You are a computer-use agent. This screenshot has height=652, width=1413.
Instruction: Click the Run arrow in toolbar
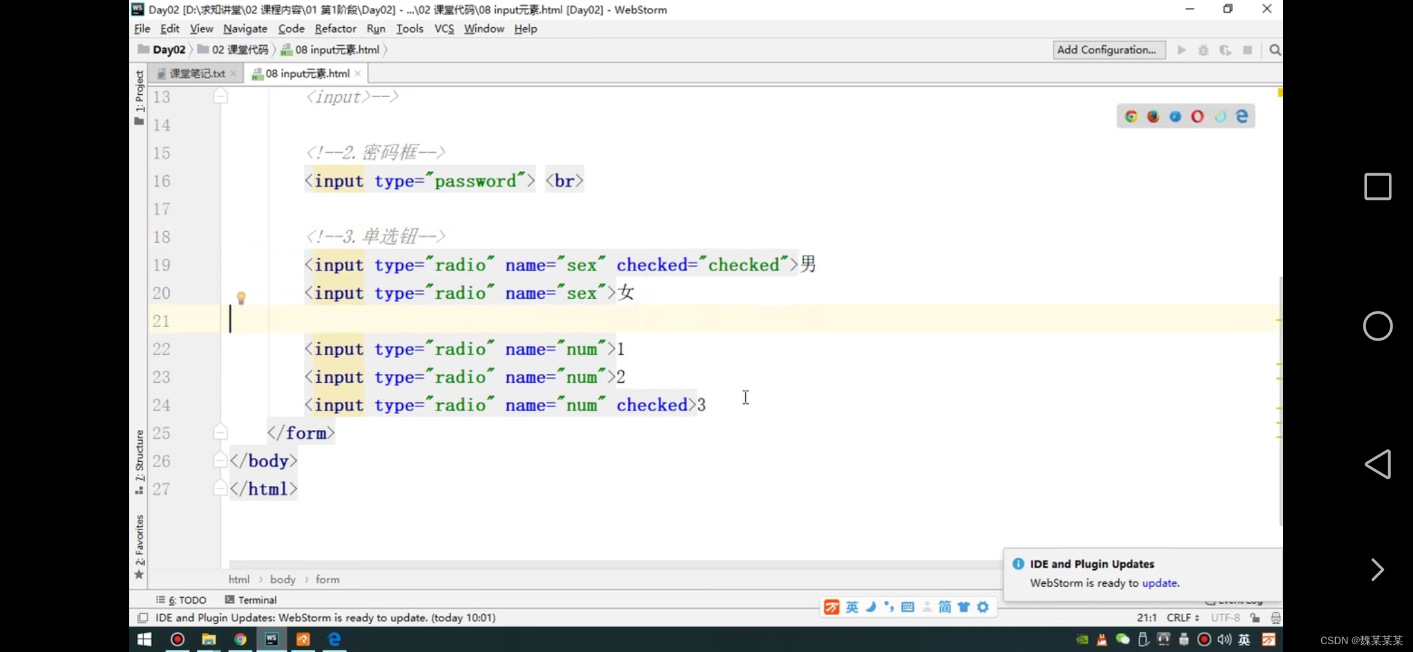coord(1182,50)
